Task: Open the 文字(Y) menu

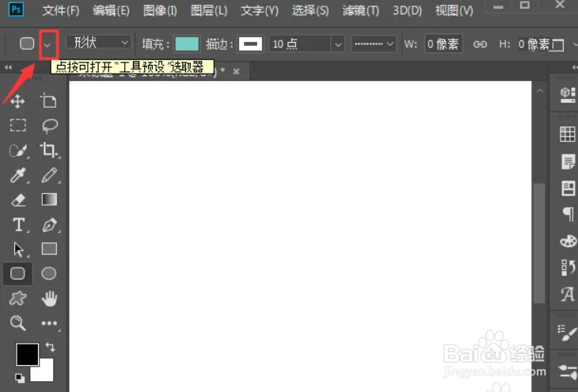Action: coord(260,11)
